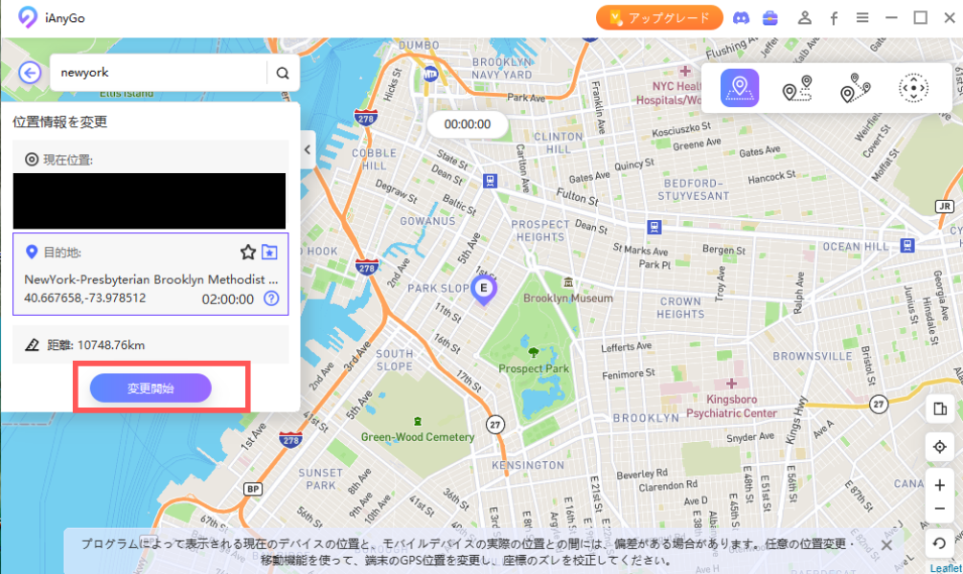Click the help icon beside 02:00:00
Viewport: 963px width, 574px height.
point(271,298)
